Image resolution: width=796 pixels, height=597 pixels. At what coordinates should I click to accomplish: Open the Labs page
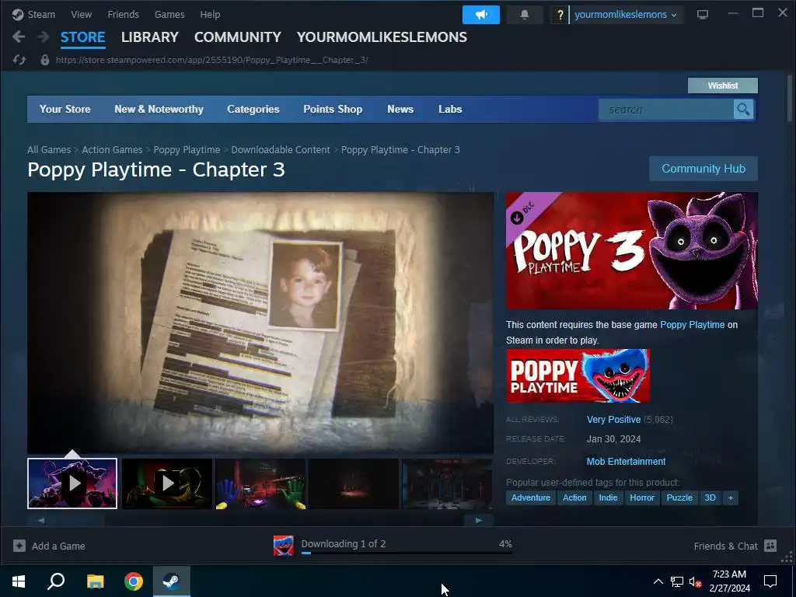tap(450, 109)
